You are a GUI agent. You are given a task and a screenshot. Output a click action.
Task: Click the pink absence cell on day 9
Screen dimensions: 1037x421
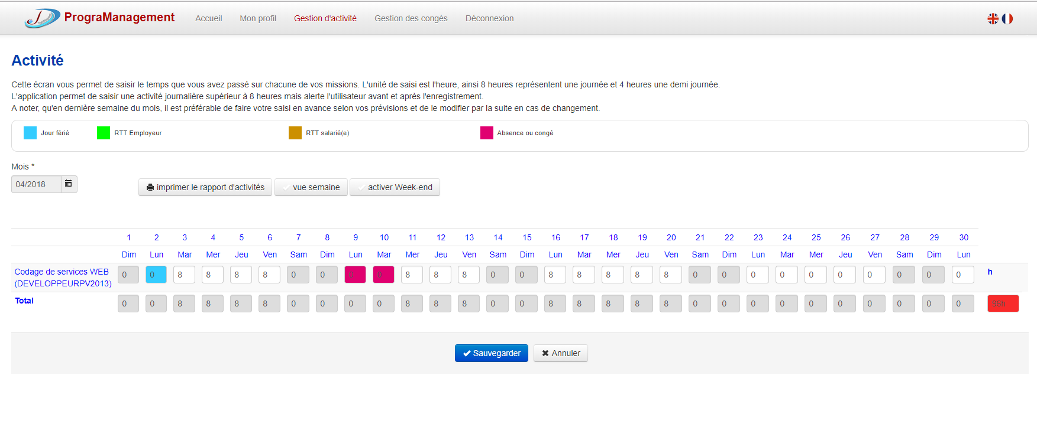[x=355, y=275]
